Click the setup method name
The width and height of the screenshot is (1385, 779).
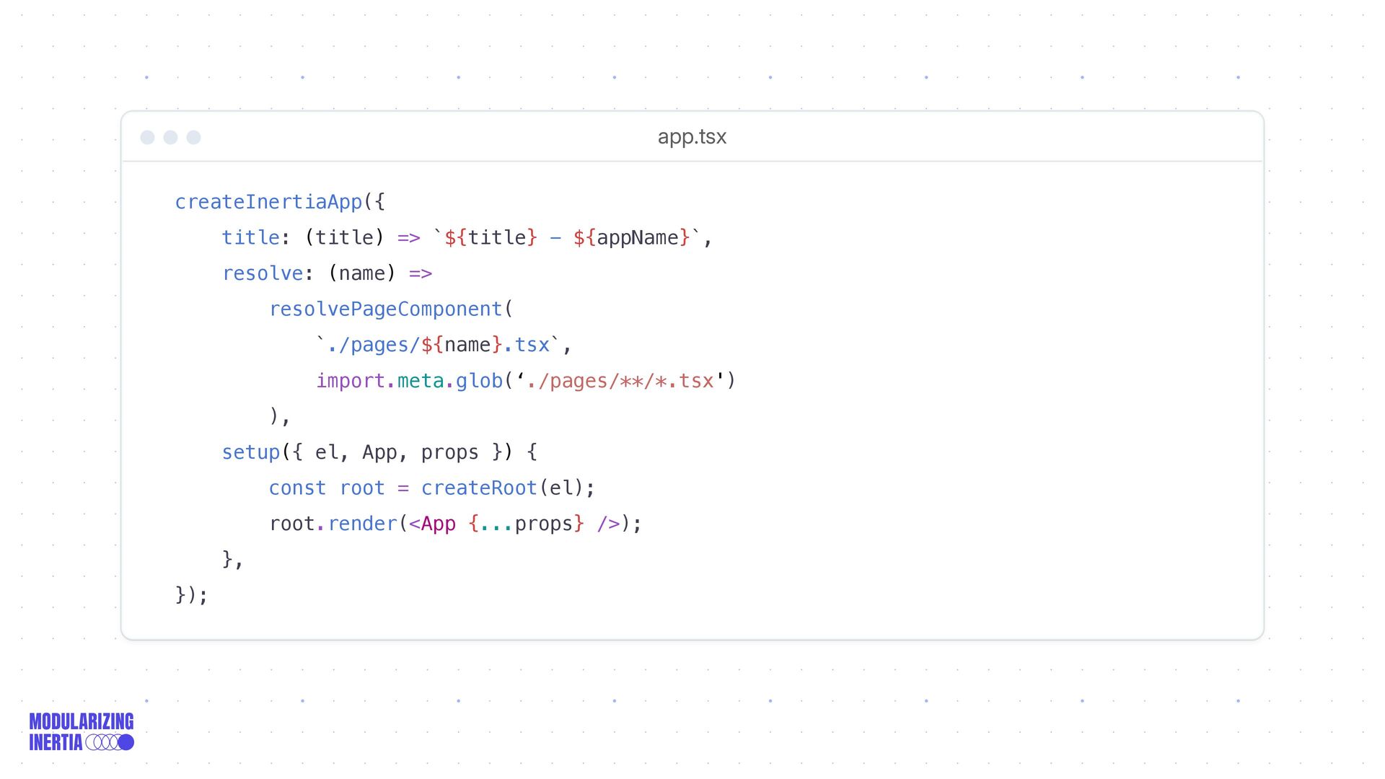(250, 452)
